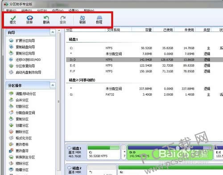Screen dimensions: 223x175
Task: Click the G: block in 磁盘2 map
Action: (171, 170)
